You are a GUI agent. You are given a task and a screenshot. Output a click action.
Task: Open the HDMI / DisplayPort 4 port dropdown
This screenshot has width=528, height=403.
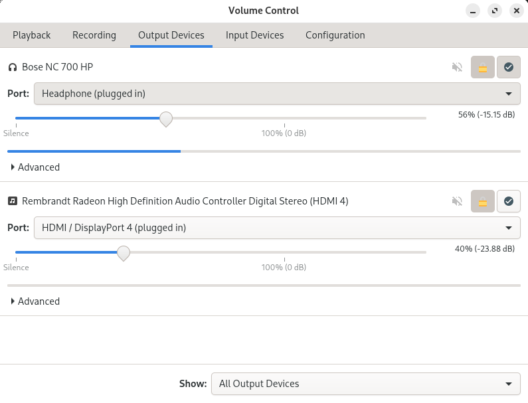tap(277, 228)
